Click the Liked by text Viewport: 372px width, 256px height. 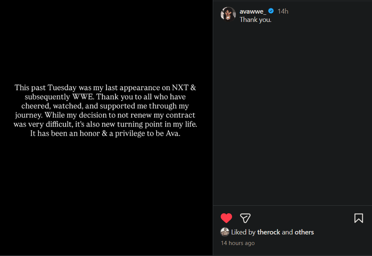pos(243,232)
